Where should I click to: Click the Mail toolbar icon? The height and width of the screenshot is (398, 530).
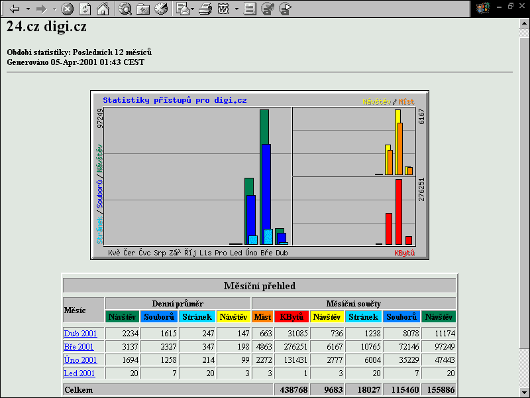[183, 9]
